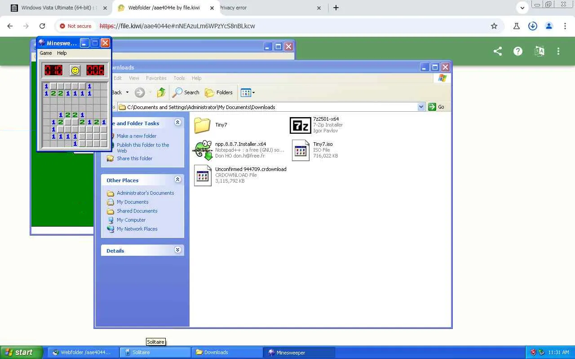Image resolution: width=575 pixels, height=359 pixels.
Task: Reload the browser page
Action: tap(42, 26)
